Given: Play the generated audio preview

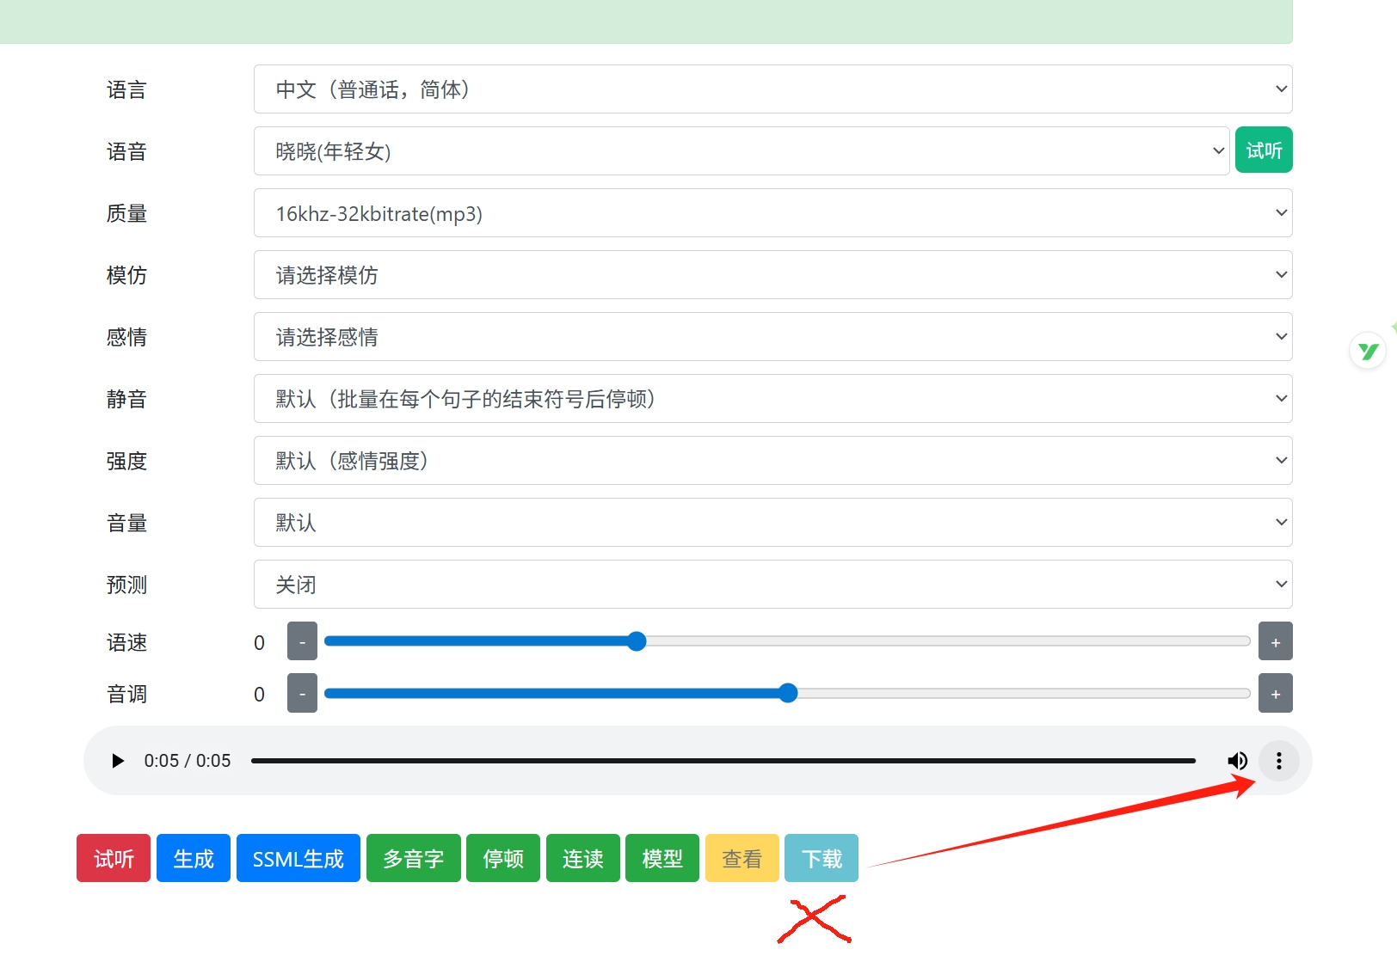Looking at the screenshot, I should [117, 760].
